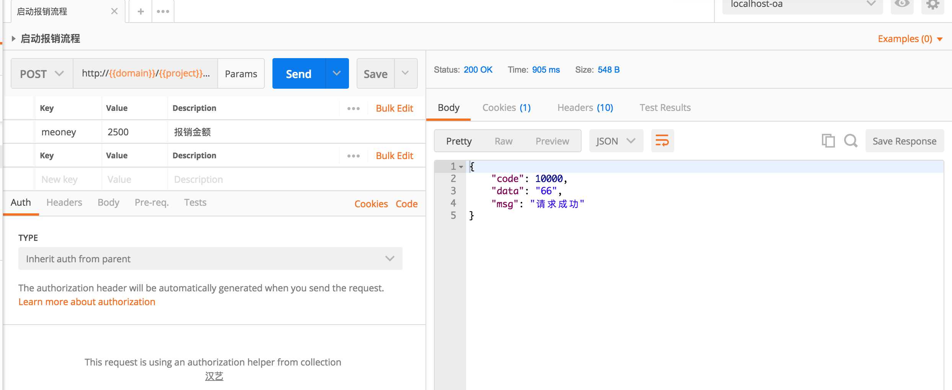Open request Cookies link
Viewport: 952px width, 390px height.
click(x=371, y=204)
